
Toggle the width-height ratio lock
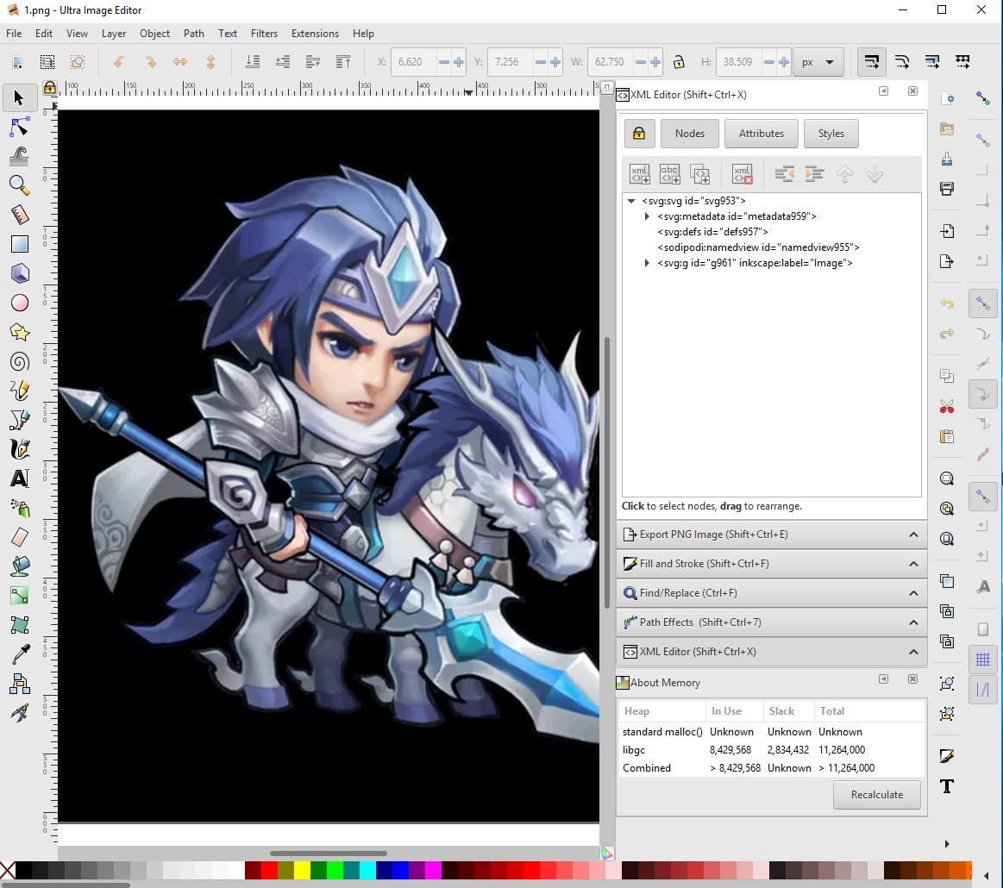click(679, 62)
